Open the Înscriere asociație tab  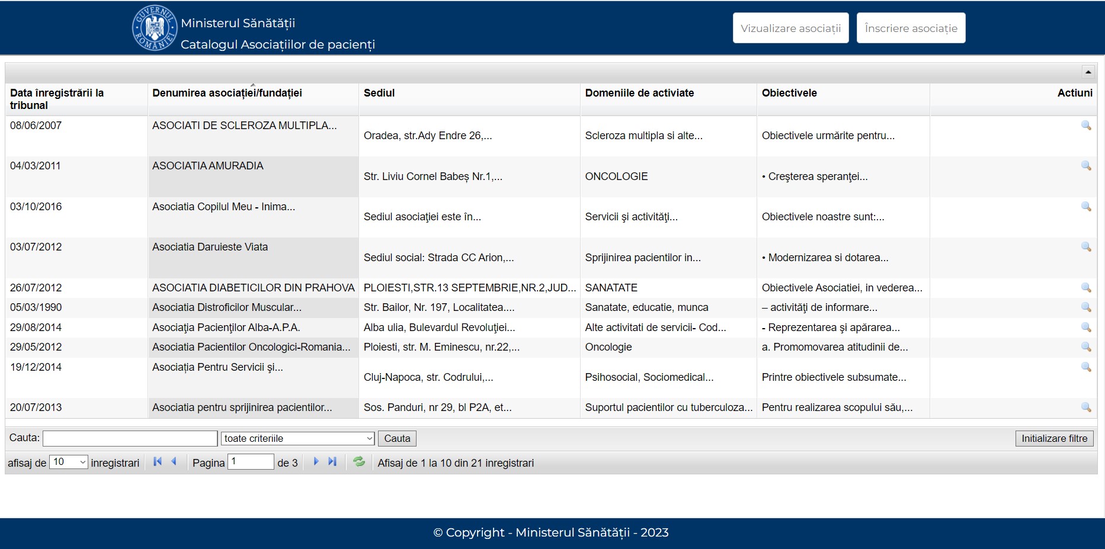tap(911, 28)
